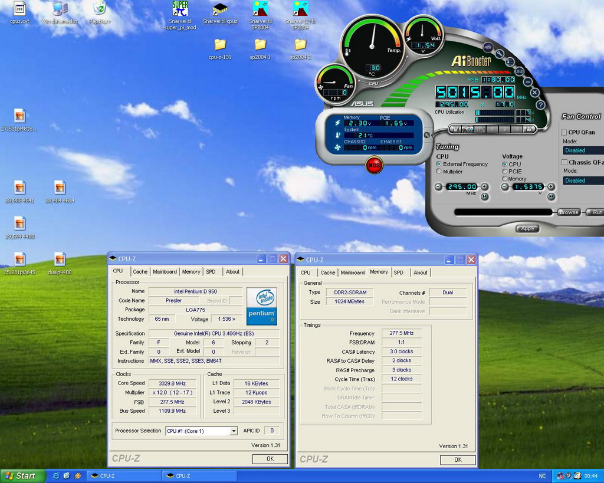This screenshot has height=483, width=604.
Task: Open the super_pi_mod shortcut on desktop
Action: coord(180,15)
